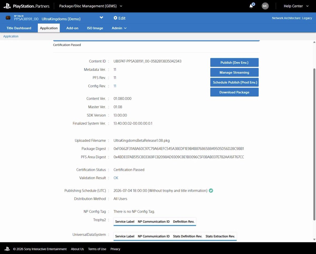
Task: Click the Trophy2 NP Communication ID header
Action: click(x=154, y=222)
